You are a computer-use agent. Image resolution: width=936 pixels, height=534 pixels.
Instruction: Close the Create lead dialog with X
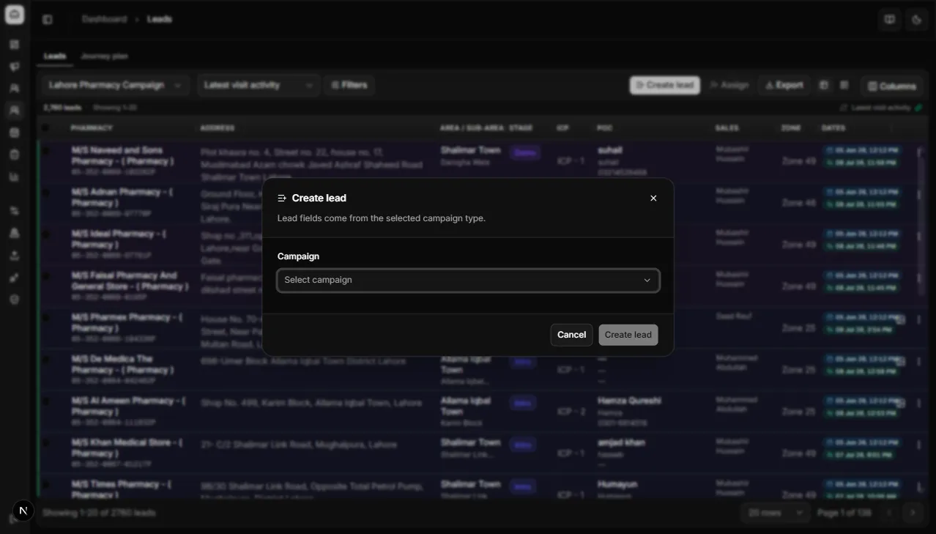pyautogui.click(x=653, y=199)
